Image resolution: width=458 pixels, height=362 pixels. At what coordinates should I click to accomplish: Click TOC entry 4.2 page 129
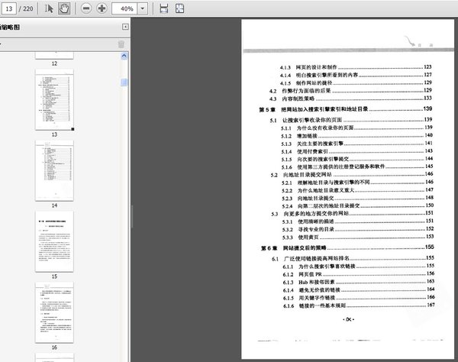[350, 91]
